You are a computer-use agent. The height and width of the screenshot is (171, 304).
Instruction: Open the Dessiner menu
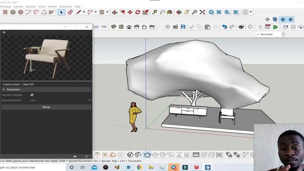pyautogui.click(x=30, y=7)
